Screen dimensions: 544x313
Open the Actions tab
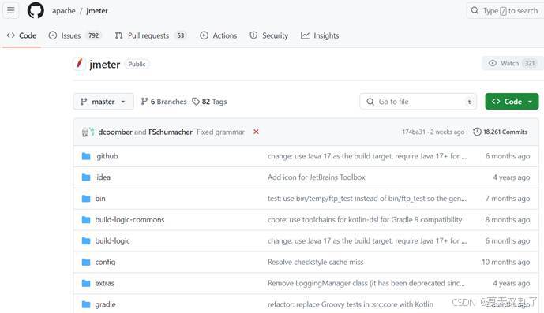click(x=219, y=35)
